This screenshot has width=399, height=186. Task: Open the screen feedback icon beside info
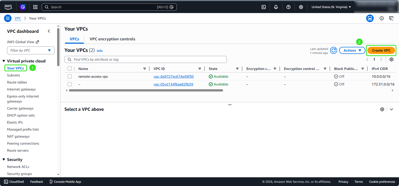(391, 18)
